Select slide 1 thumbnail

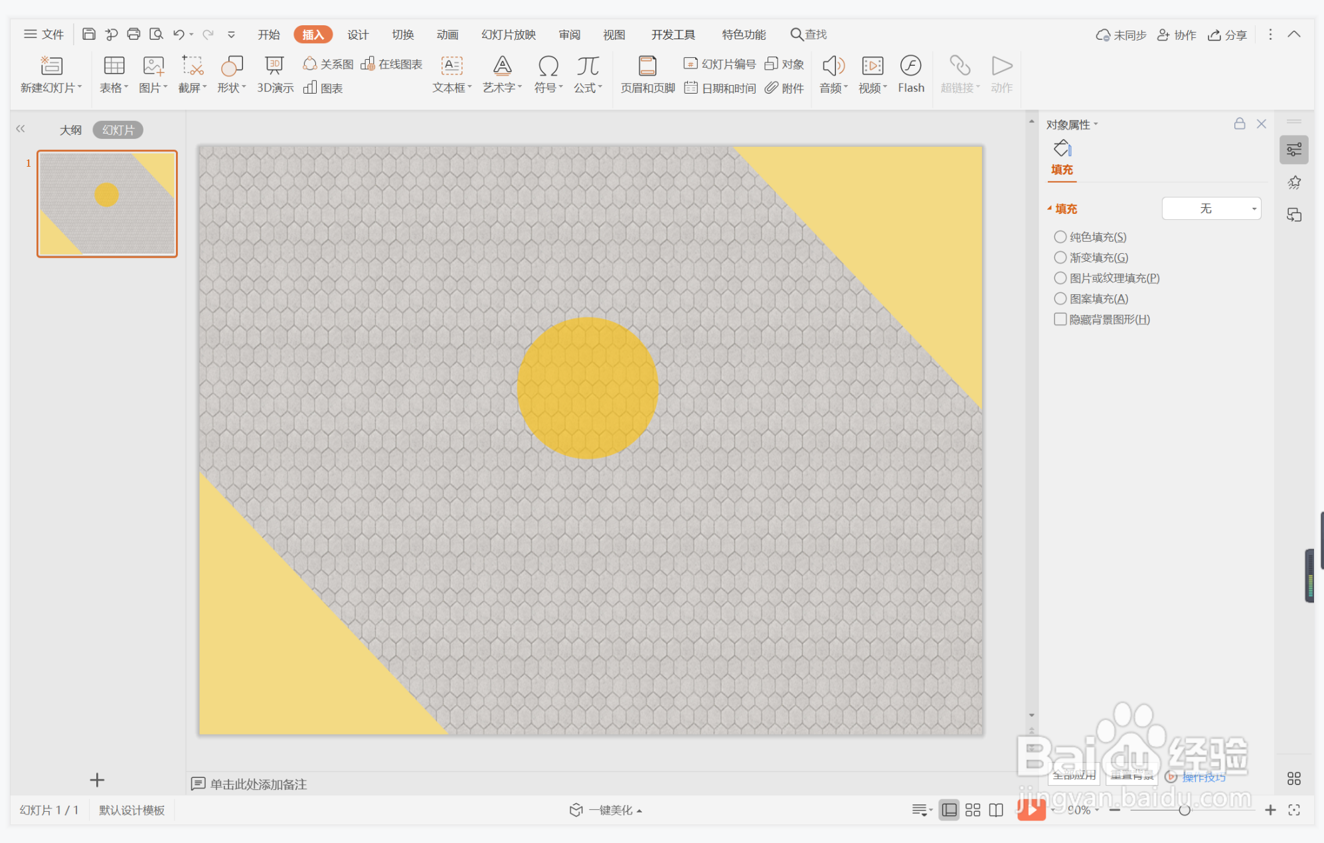(107, 203)
